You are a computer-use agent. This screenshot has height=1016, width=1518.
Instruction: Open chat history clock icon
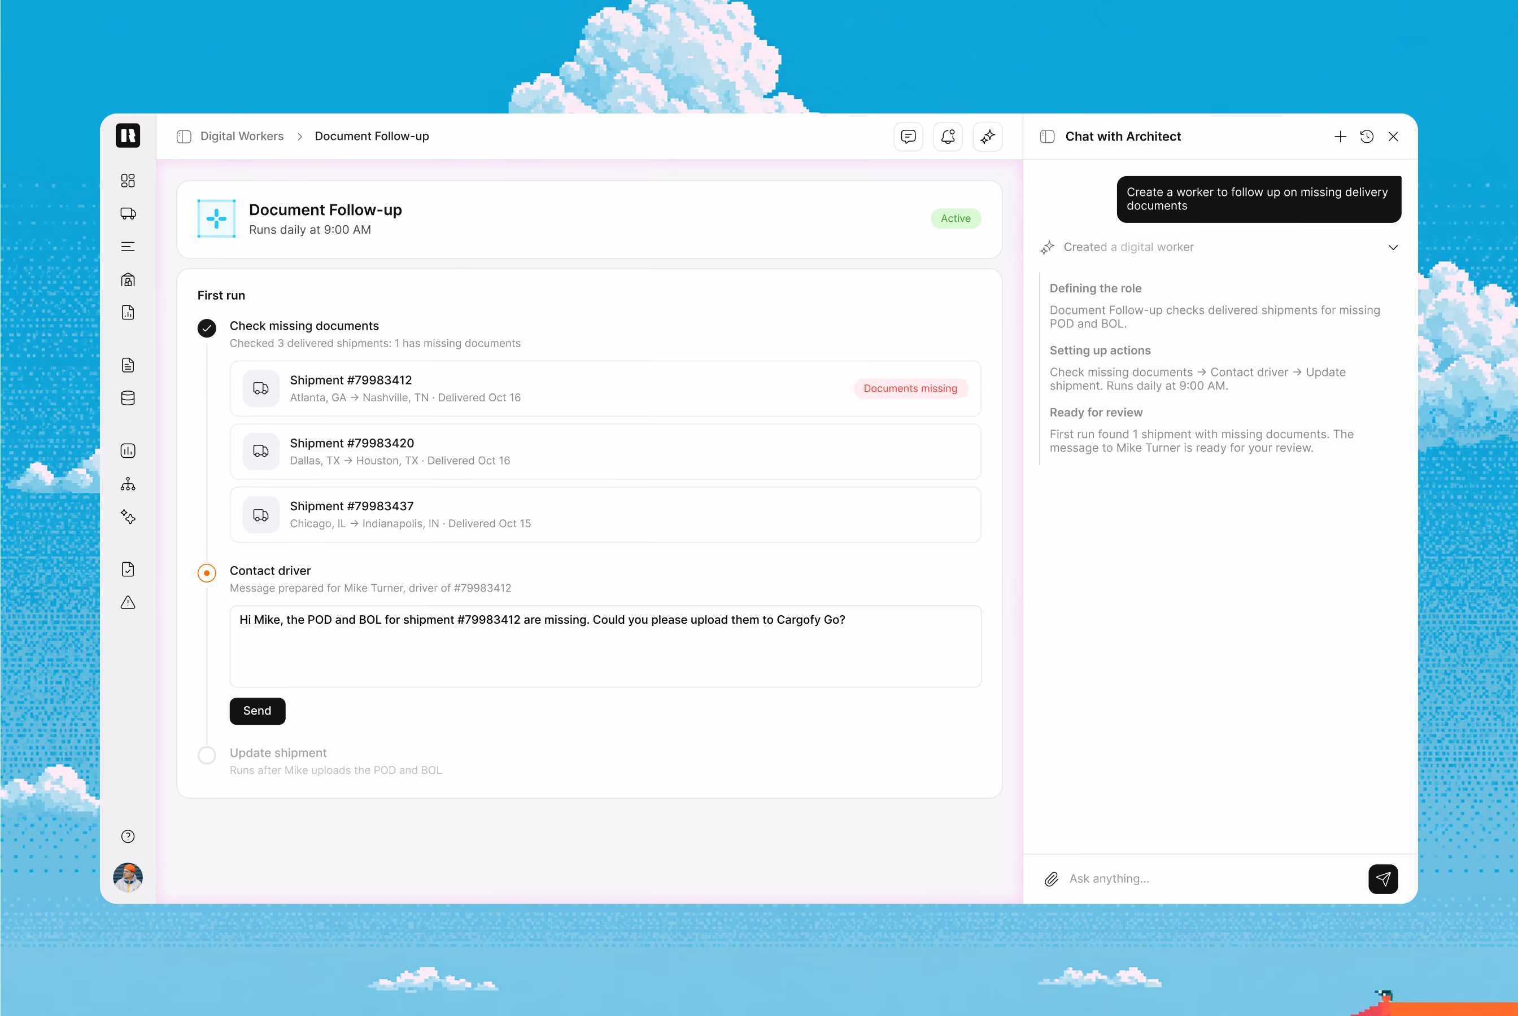[x=1366, y=137]
